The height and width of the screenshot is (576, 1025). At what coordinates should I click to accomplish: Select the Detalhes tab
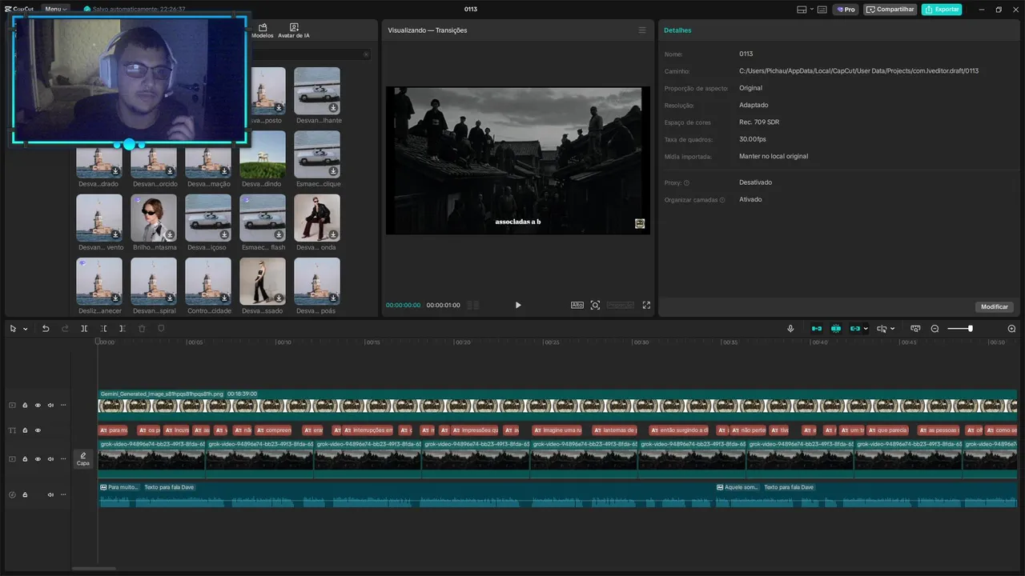click(677, 30)
